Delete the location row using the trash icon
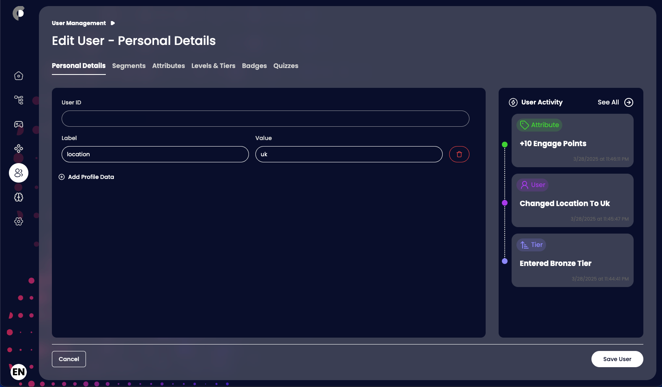Viewport: 662px width, 387px height. tap(459, 154)
